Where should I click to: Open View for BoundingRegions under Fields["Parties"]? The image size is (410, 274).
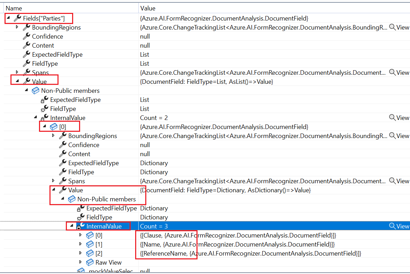(x=399, y=27)
